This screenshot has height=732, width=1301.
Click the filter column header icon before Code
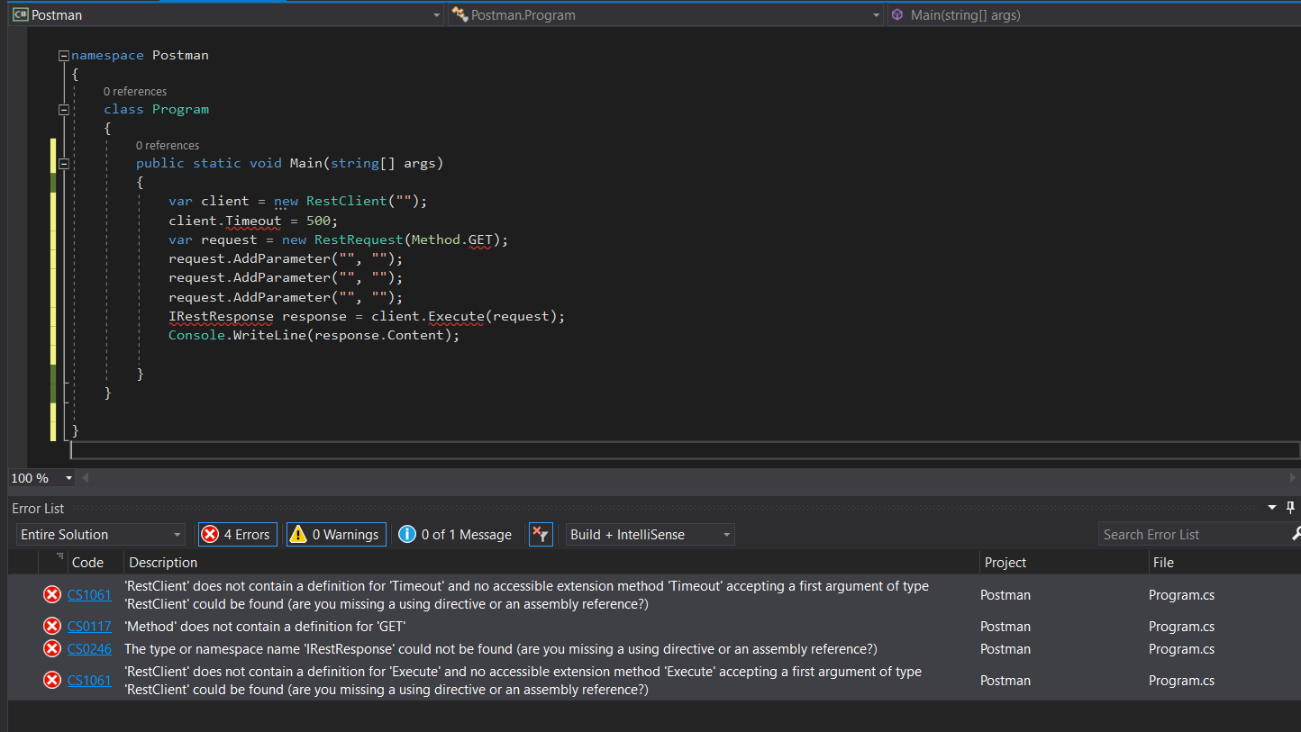pos(60,558)
